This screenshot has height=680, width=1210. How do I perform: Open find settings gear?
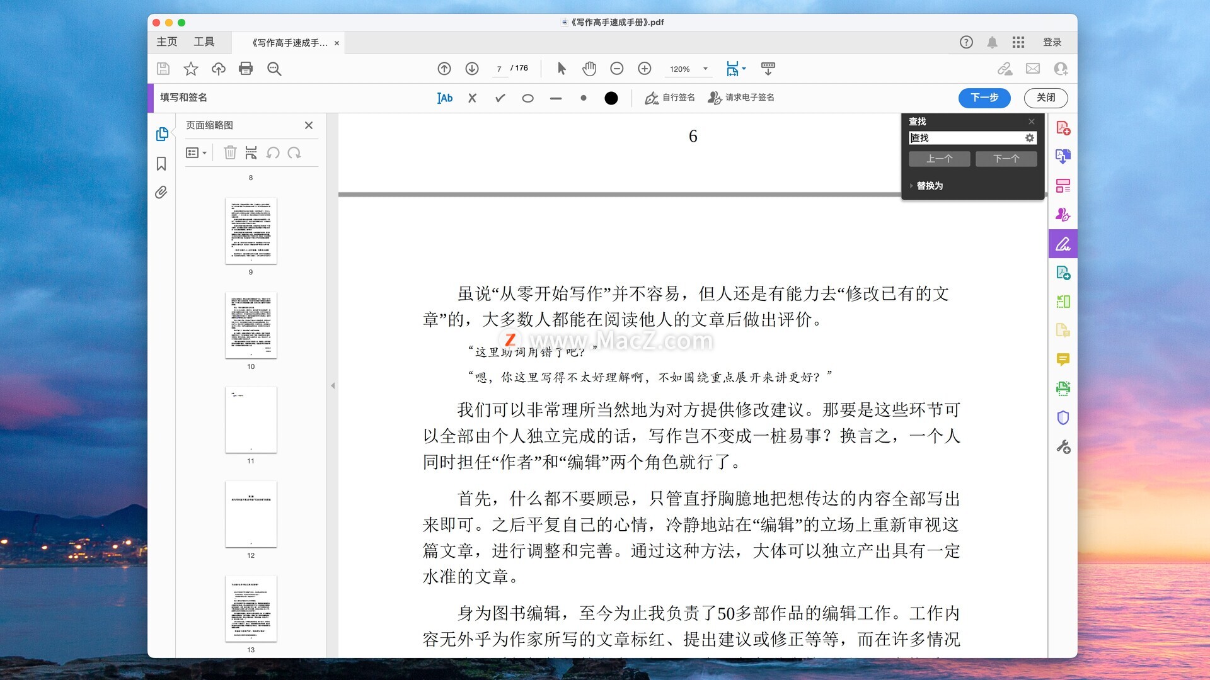pos(1030,138)
